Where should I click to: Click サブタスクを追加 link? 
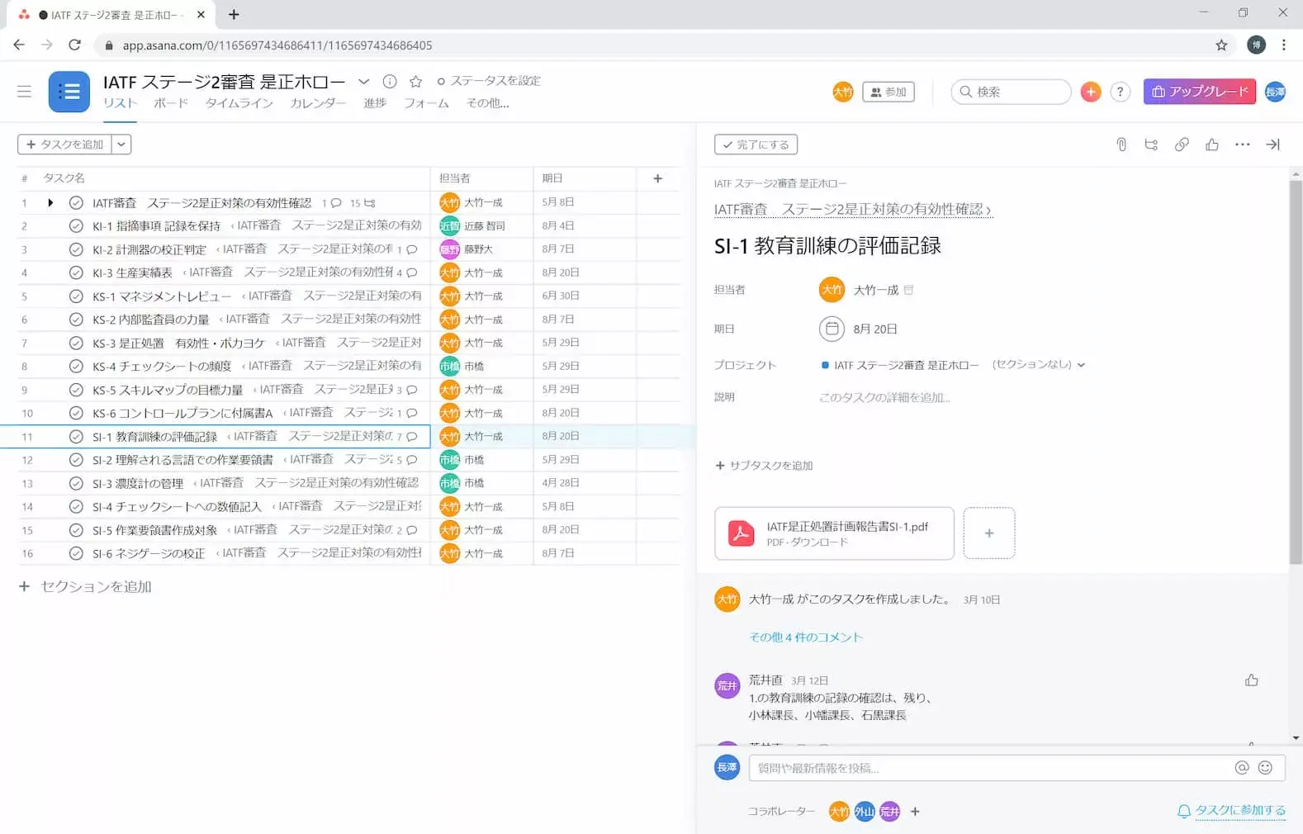[x=764, y=466]
